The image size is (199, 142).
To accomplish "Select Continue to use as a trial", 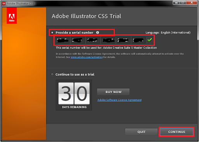I will (x=52, y=74).
